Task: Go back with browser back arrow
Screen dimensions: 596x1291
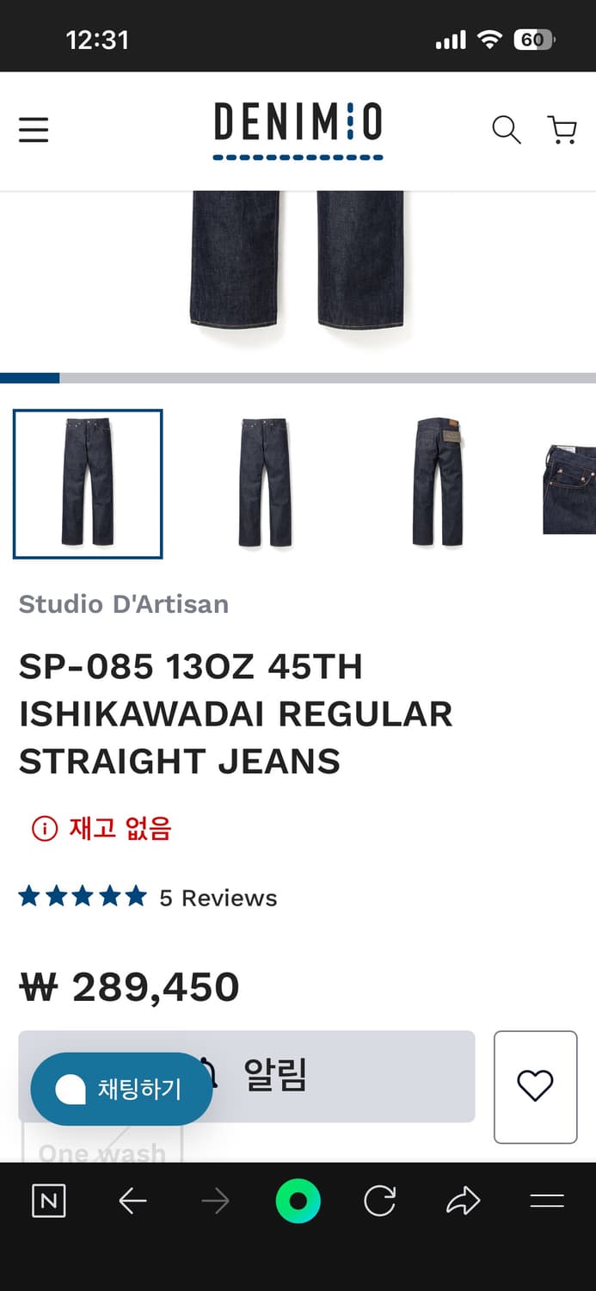Action: tap(132, 1201)
